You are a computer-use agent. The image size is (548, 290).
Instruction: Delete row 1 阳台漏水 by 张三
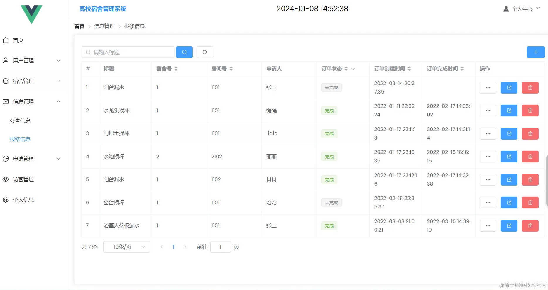point(530,88)
